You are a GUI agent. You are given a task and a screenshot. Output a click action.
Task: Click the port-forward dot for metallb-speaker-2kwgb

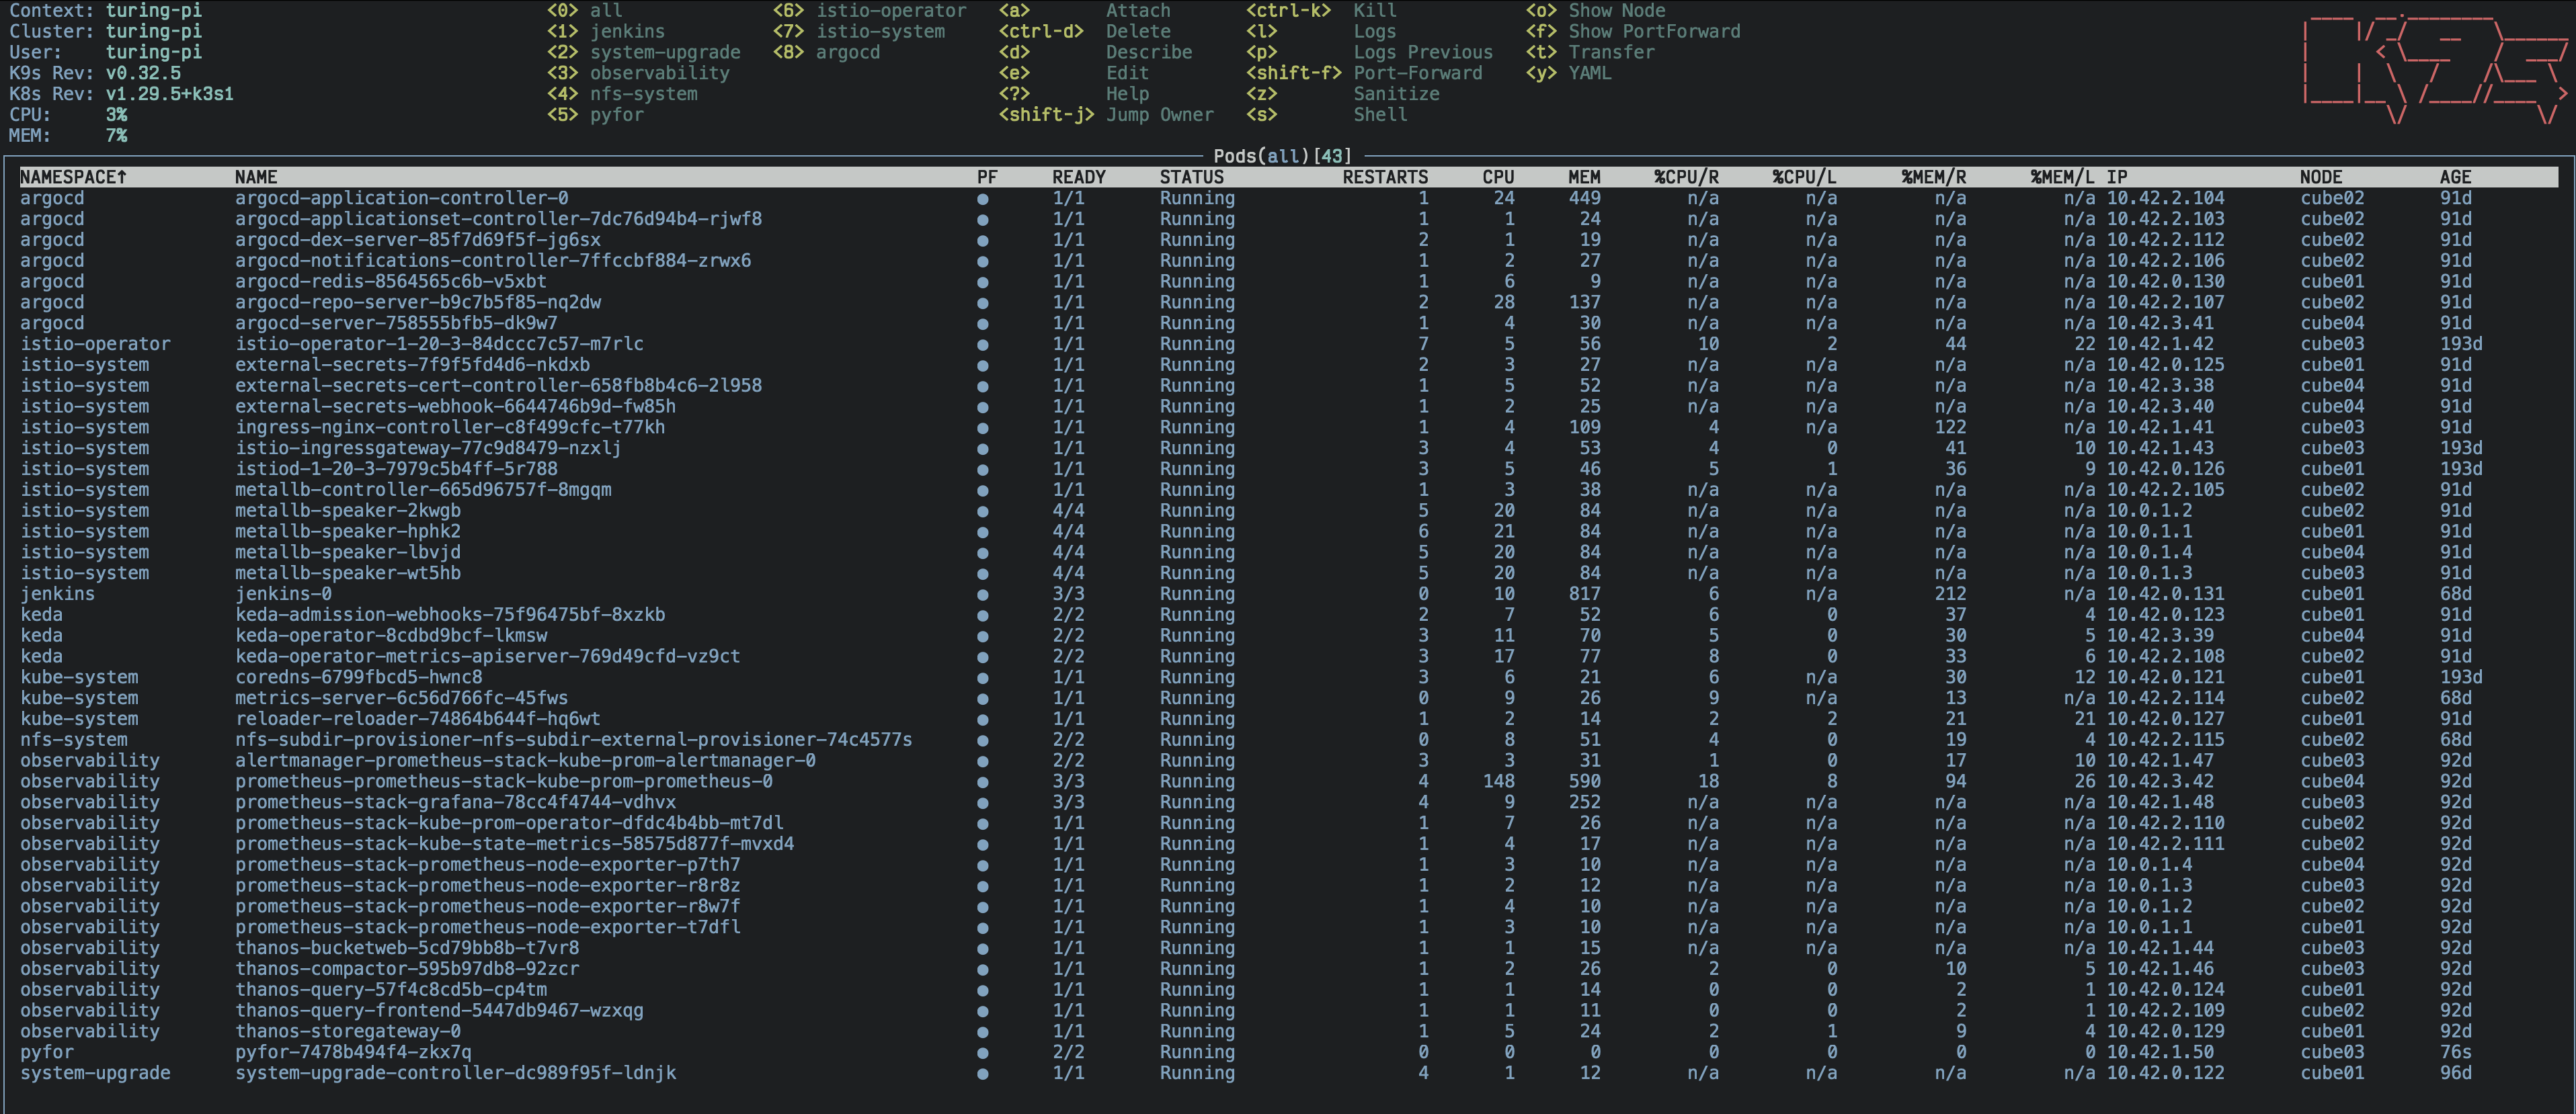pyautogui.click(x=982, y=511)
